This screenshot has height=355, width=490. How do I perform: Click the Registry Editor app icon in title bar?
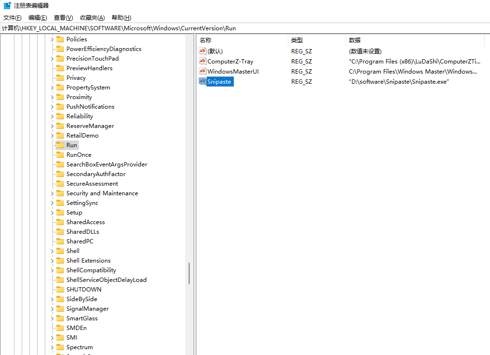point(7,6)
